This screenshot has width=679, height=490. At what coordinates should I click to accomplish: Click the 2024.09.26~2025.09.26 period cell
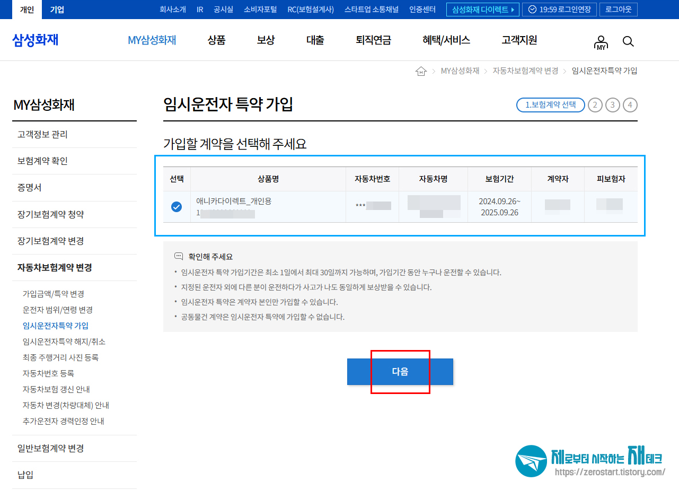click(x=499, y=207)
